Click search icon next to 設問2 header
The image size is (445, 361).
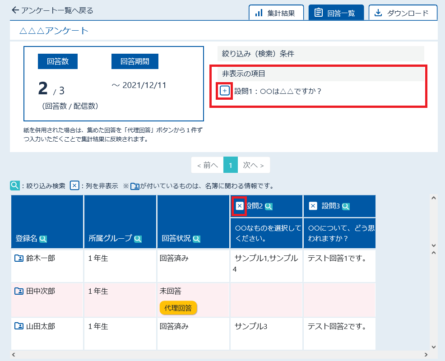click(x=269, y=206)
